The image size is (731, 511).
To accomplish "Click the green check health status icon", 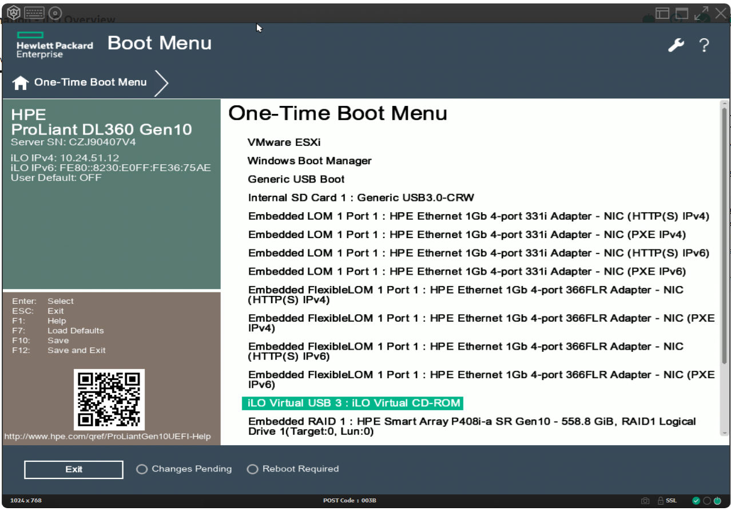I will click(x=696, y=501).
